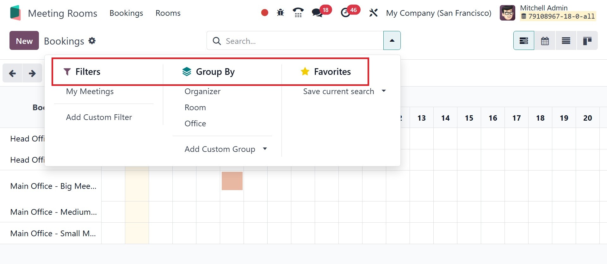The height and width of the screenshot is (264, 607).
Task: Expand the Add Custom Group dropdown
Action: (x=226, y=149)
